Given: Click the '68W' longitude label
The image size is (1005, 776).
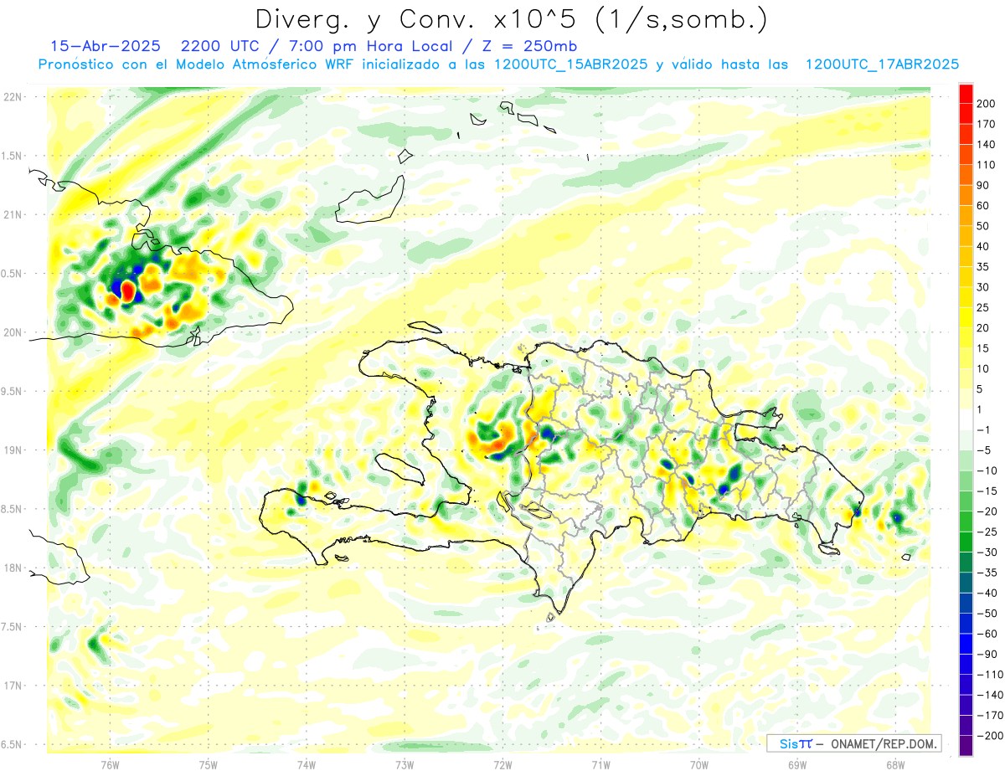Looking at the screenshot, I should tap(894, 763).
